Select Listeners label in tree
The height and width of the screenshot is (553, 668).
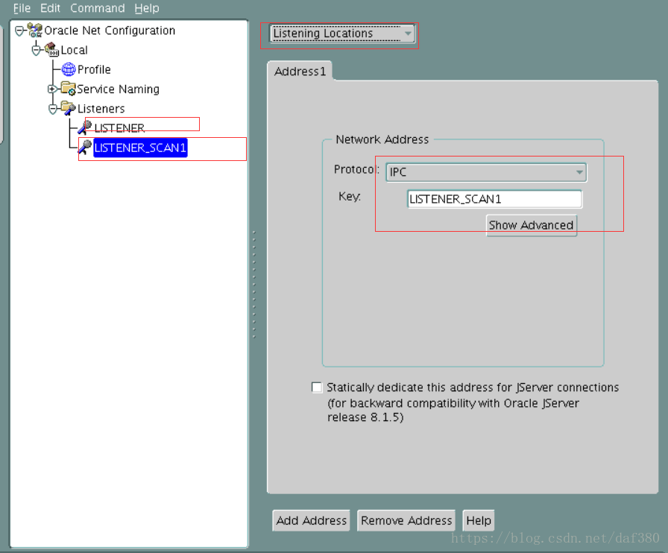click(101, 109)
